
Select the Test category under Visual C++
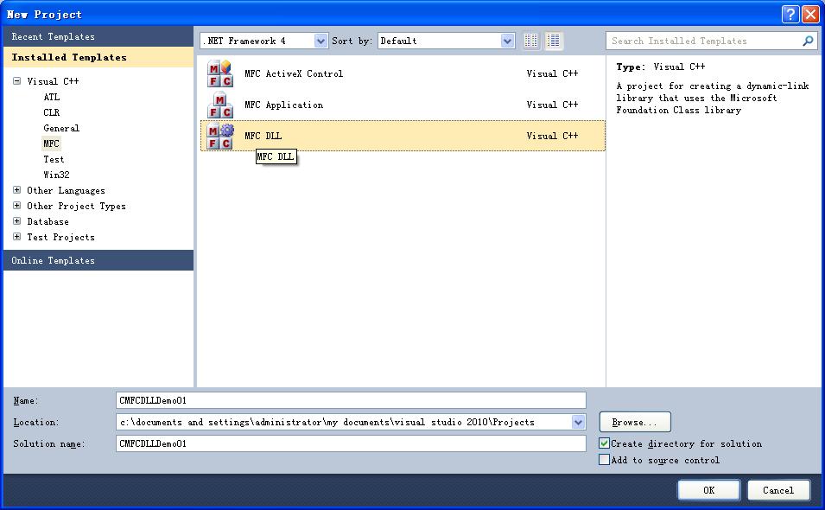coord(54,159)
